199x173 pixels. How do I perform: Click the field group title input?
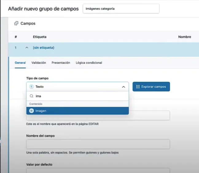(121, 9)
